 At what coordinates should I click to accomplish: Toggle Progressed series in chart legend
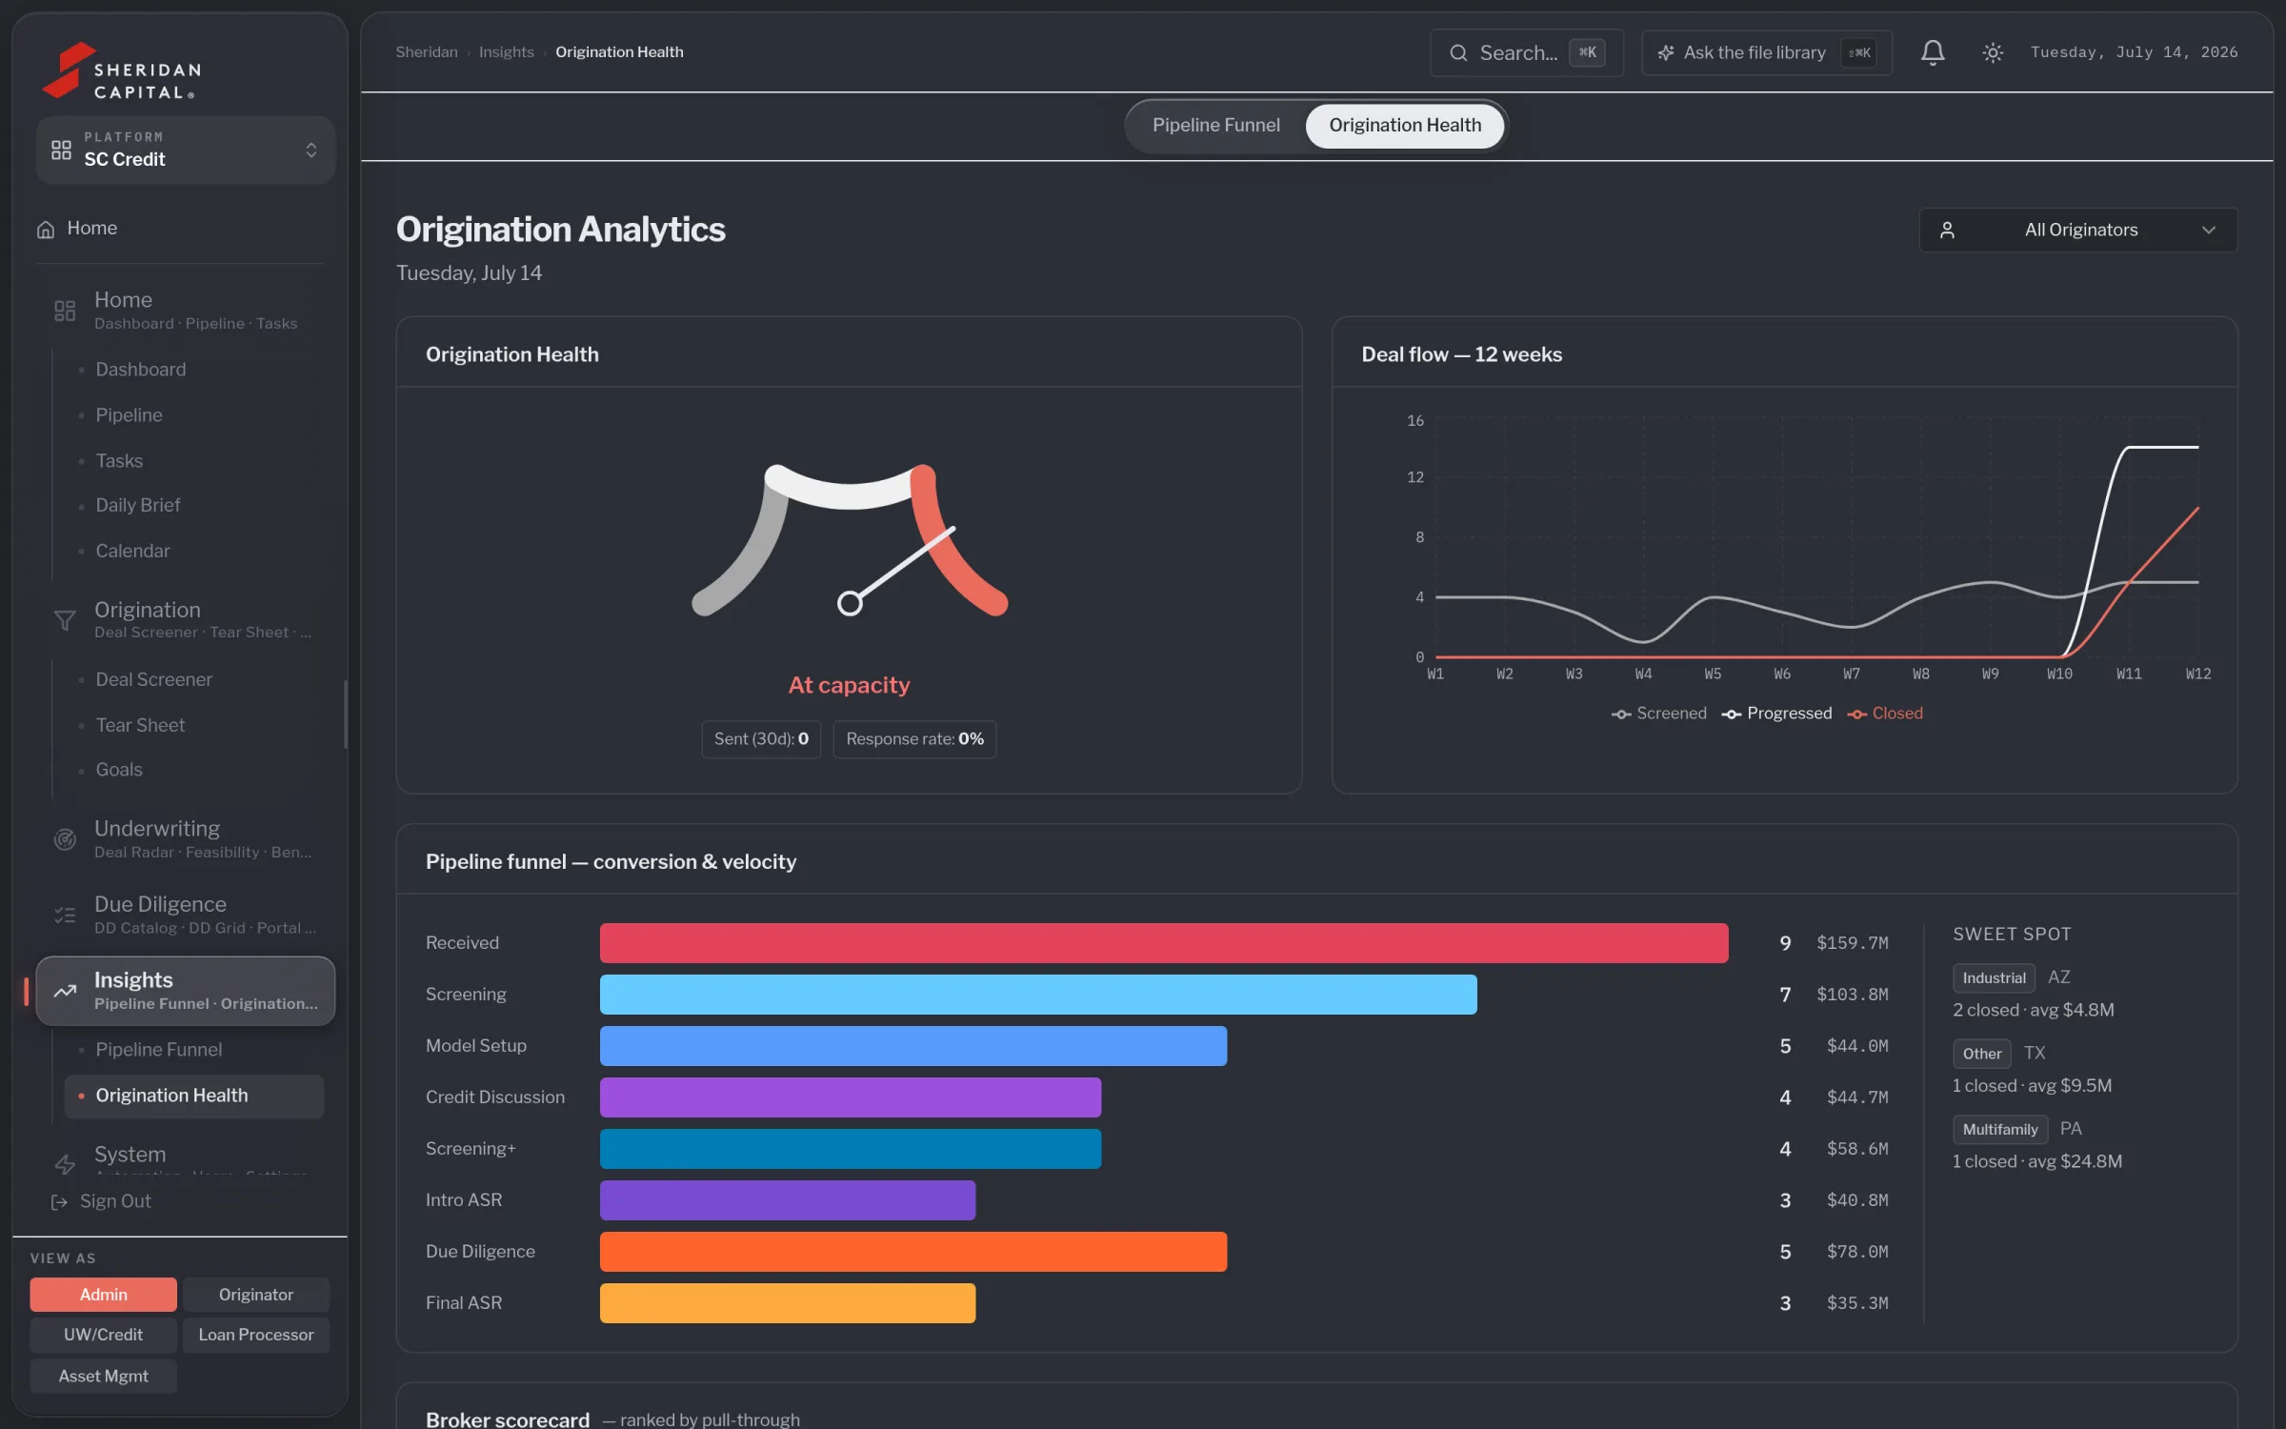[1776, 714]
